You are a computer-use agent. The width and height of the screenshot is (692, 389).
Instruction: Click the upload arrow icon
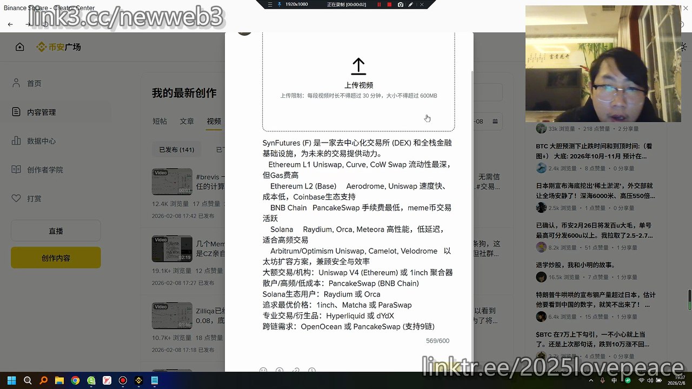[x=358, y=66]
